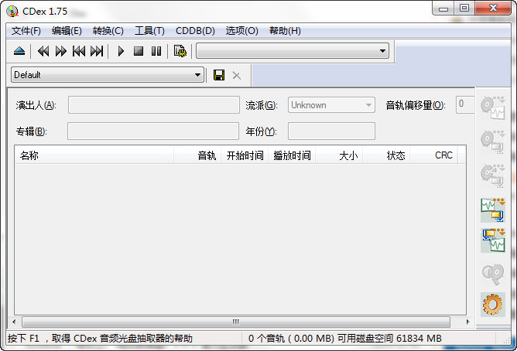Sort by the 音轨 column header
Image resolution: width=517 pixels, height=351 pixels.
(x=197, y=155)
